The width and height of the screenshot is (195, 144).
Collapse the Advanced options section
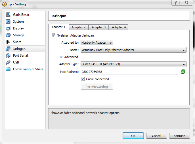pos(61,57)
